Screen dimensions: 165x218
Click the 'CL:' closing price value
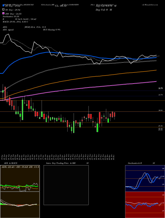pos(61,6)
